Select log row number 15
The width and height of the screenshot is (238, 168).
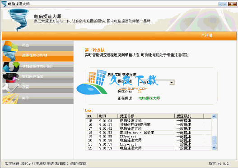[90, 121]
